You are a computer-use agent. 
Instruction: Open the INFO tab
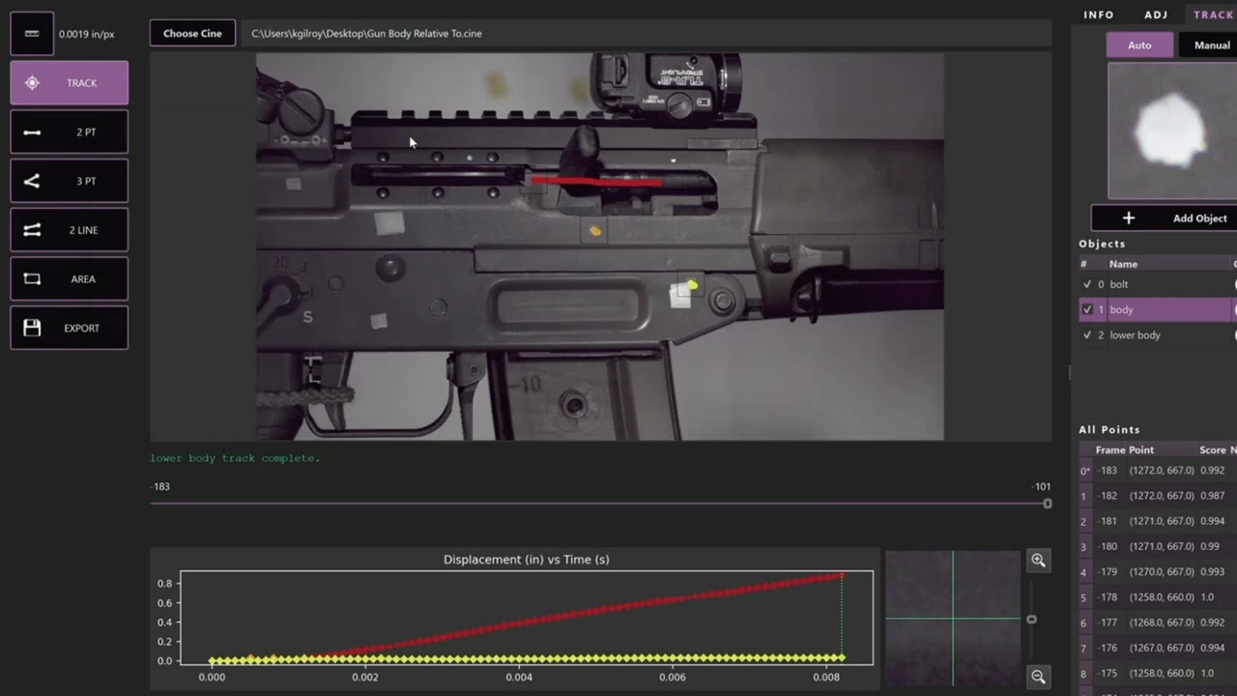[x=1099, y=14]
